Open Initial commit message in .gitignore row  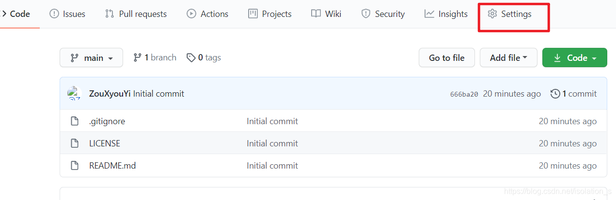click(272, 121)
